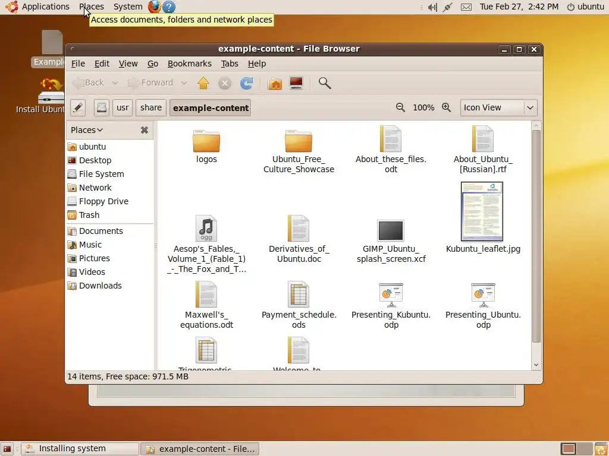Click the volume speaker icon
This screenshot has width=609, height=456.
432,7
